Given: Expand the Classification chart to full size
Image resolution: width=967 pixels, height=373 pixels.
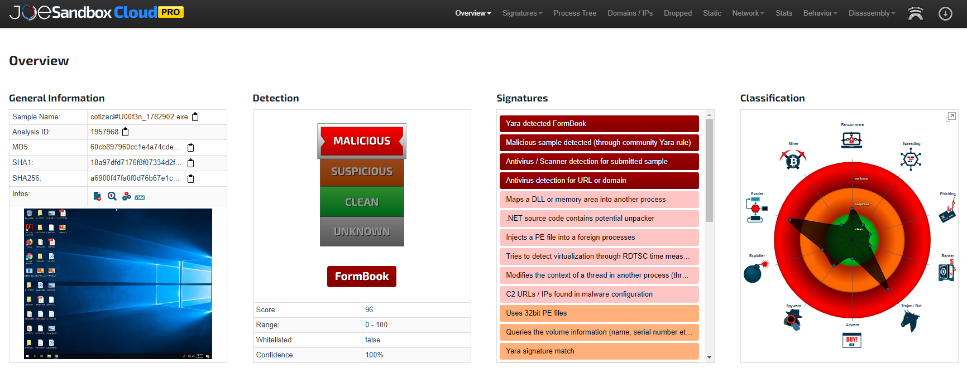Looking at the screenshot, I should coord(951,117).
